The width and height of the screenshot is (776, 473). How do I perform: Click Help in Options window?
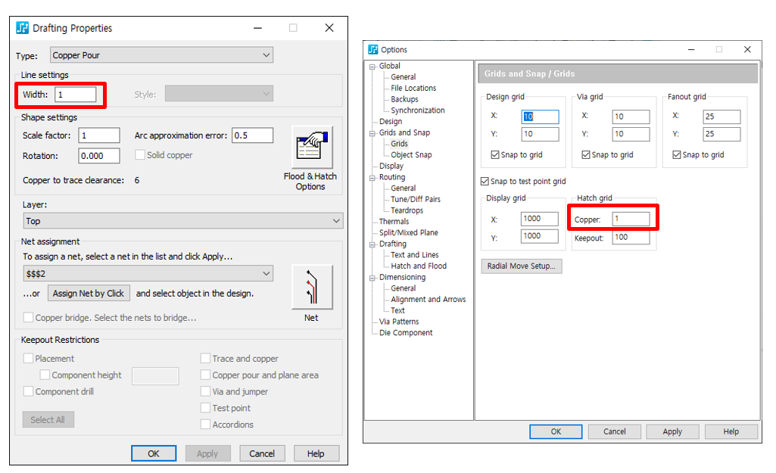point(731,431)
